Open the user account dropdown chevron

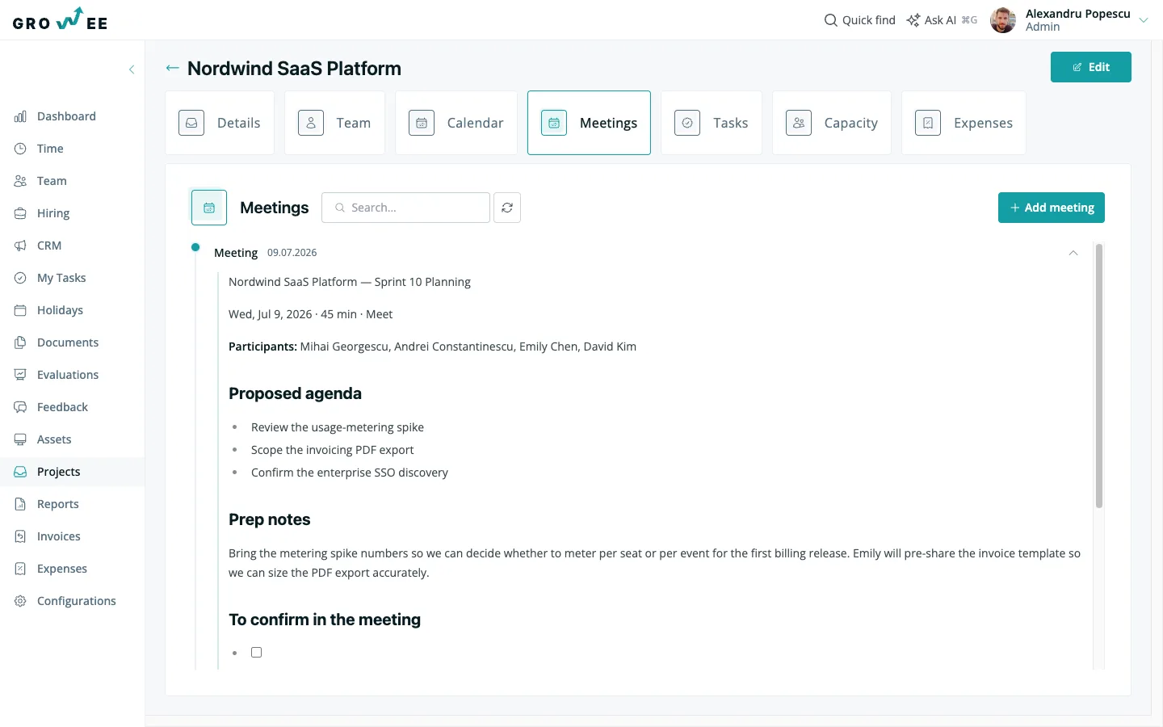coord(1144,20)
